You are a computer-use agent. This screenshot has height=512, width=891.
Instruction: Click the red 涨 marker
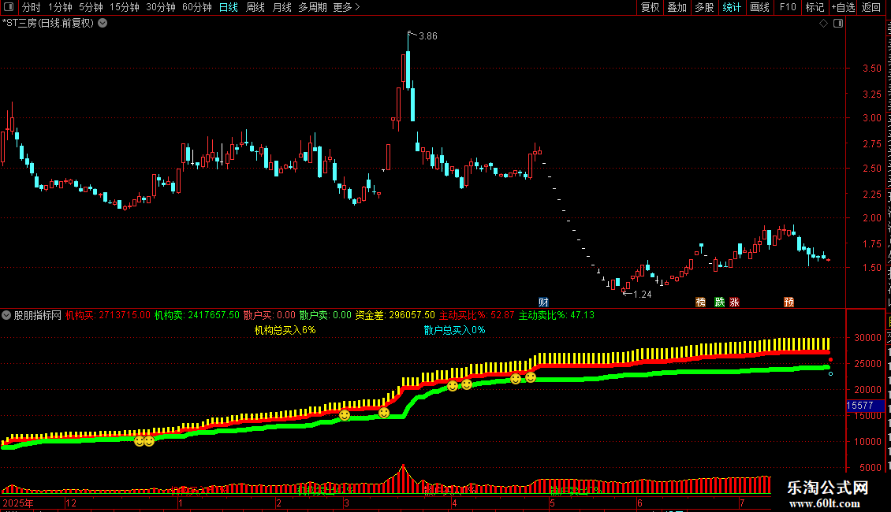tap(734, 302)
